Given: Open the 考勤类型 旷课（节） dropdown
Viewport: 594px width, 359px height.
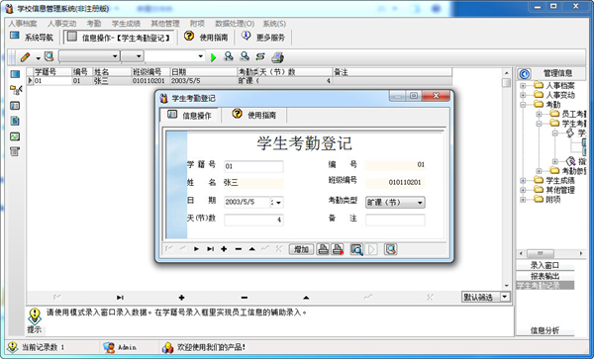Looking at the screenshot, I should [420, 203].
